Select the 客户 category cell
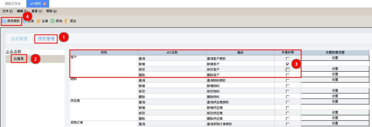The image size is (372, 127). (x=104, y=66)
